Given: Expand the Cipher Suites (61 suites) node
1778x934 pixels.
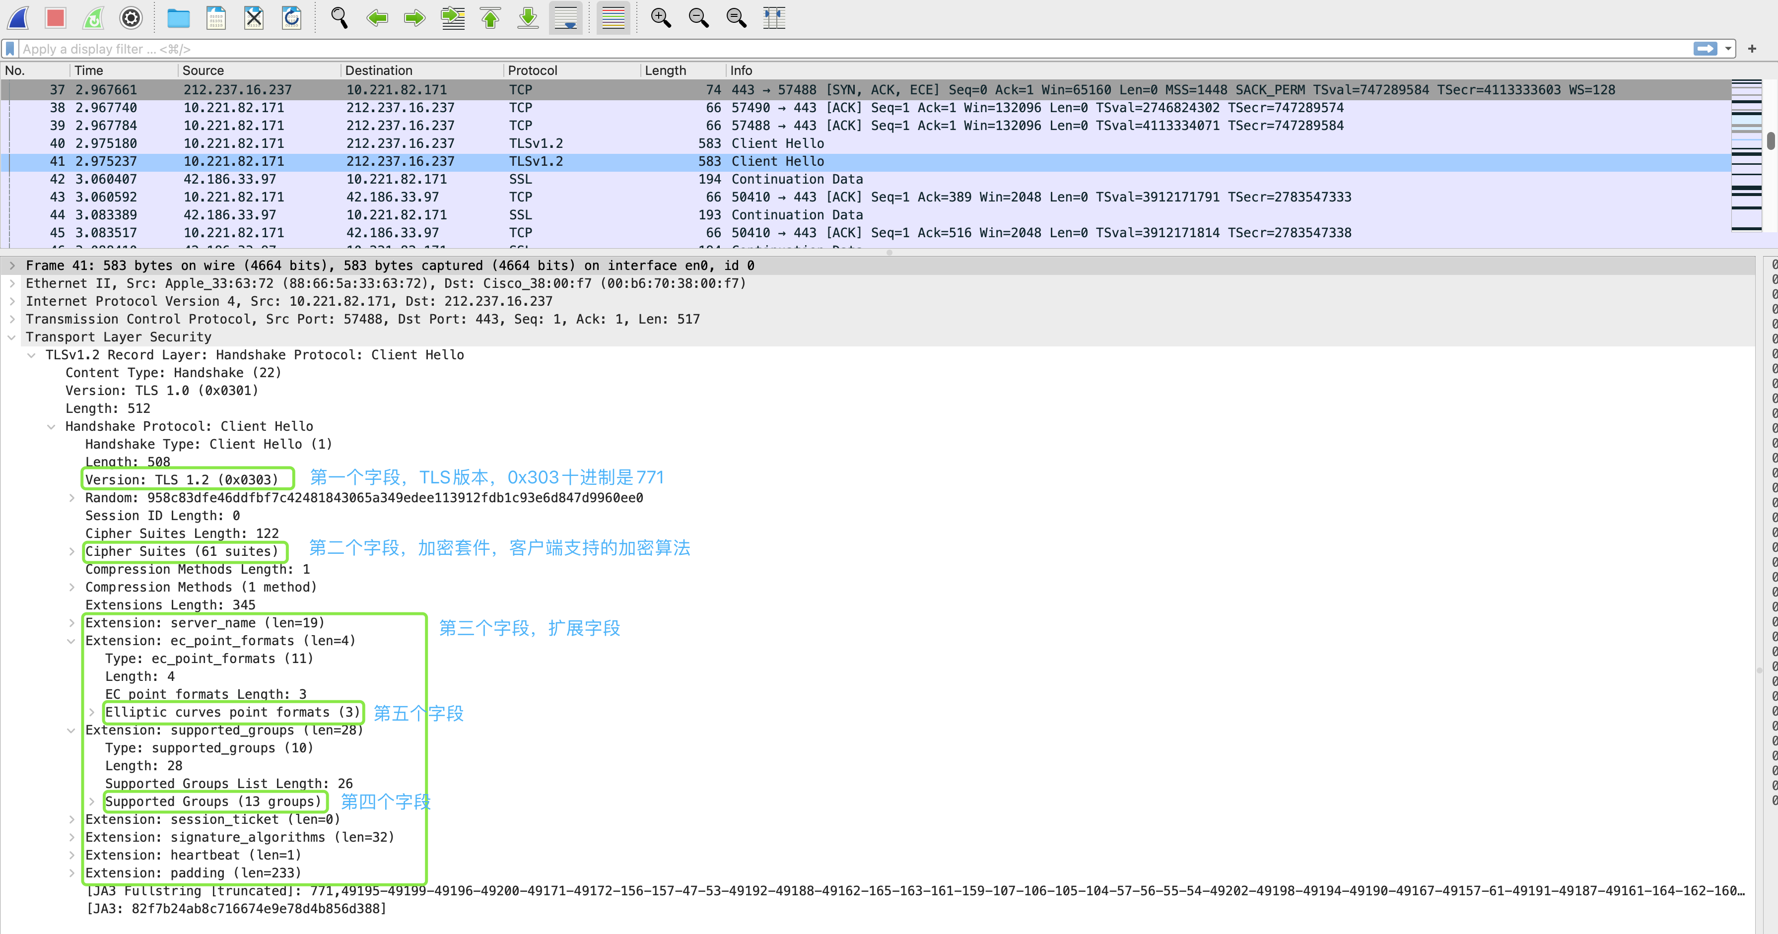Looking at the screenshot, I should click(x=72, y=551).
